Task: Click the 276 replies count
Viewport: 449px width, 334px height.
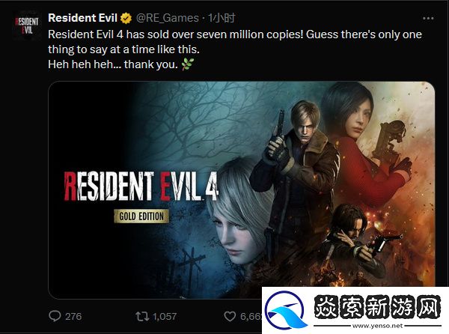Action: 73,317
